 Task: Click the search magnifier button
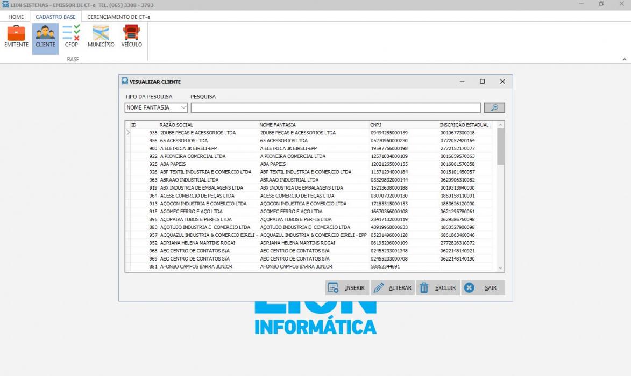(x=494, y=107)
